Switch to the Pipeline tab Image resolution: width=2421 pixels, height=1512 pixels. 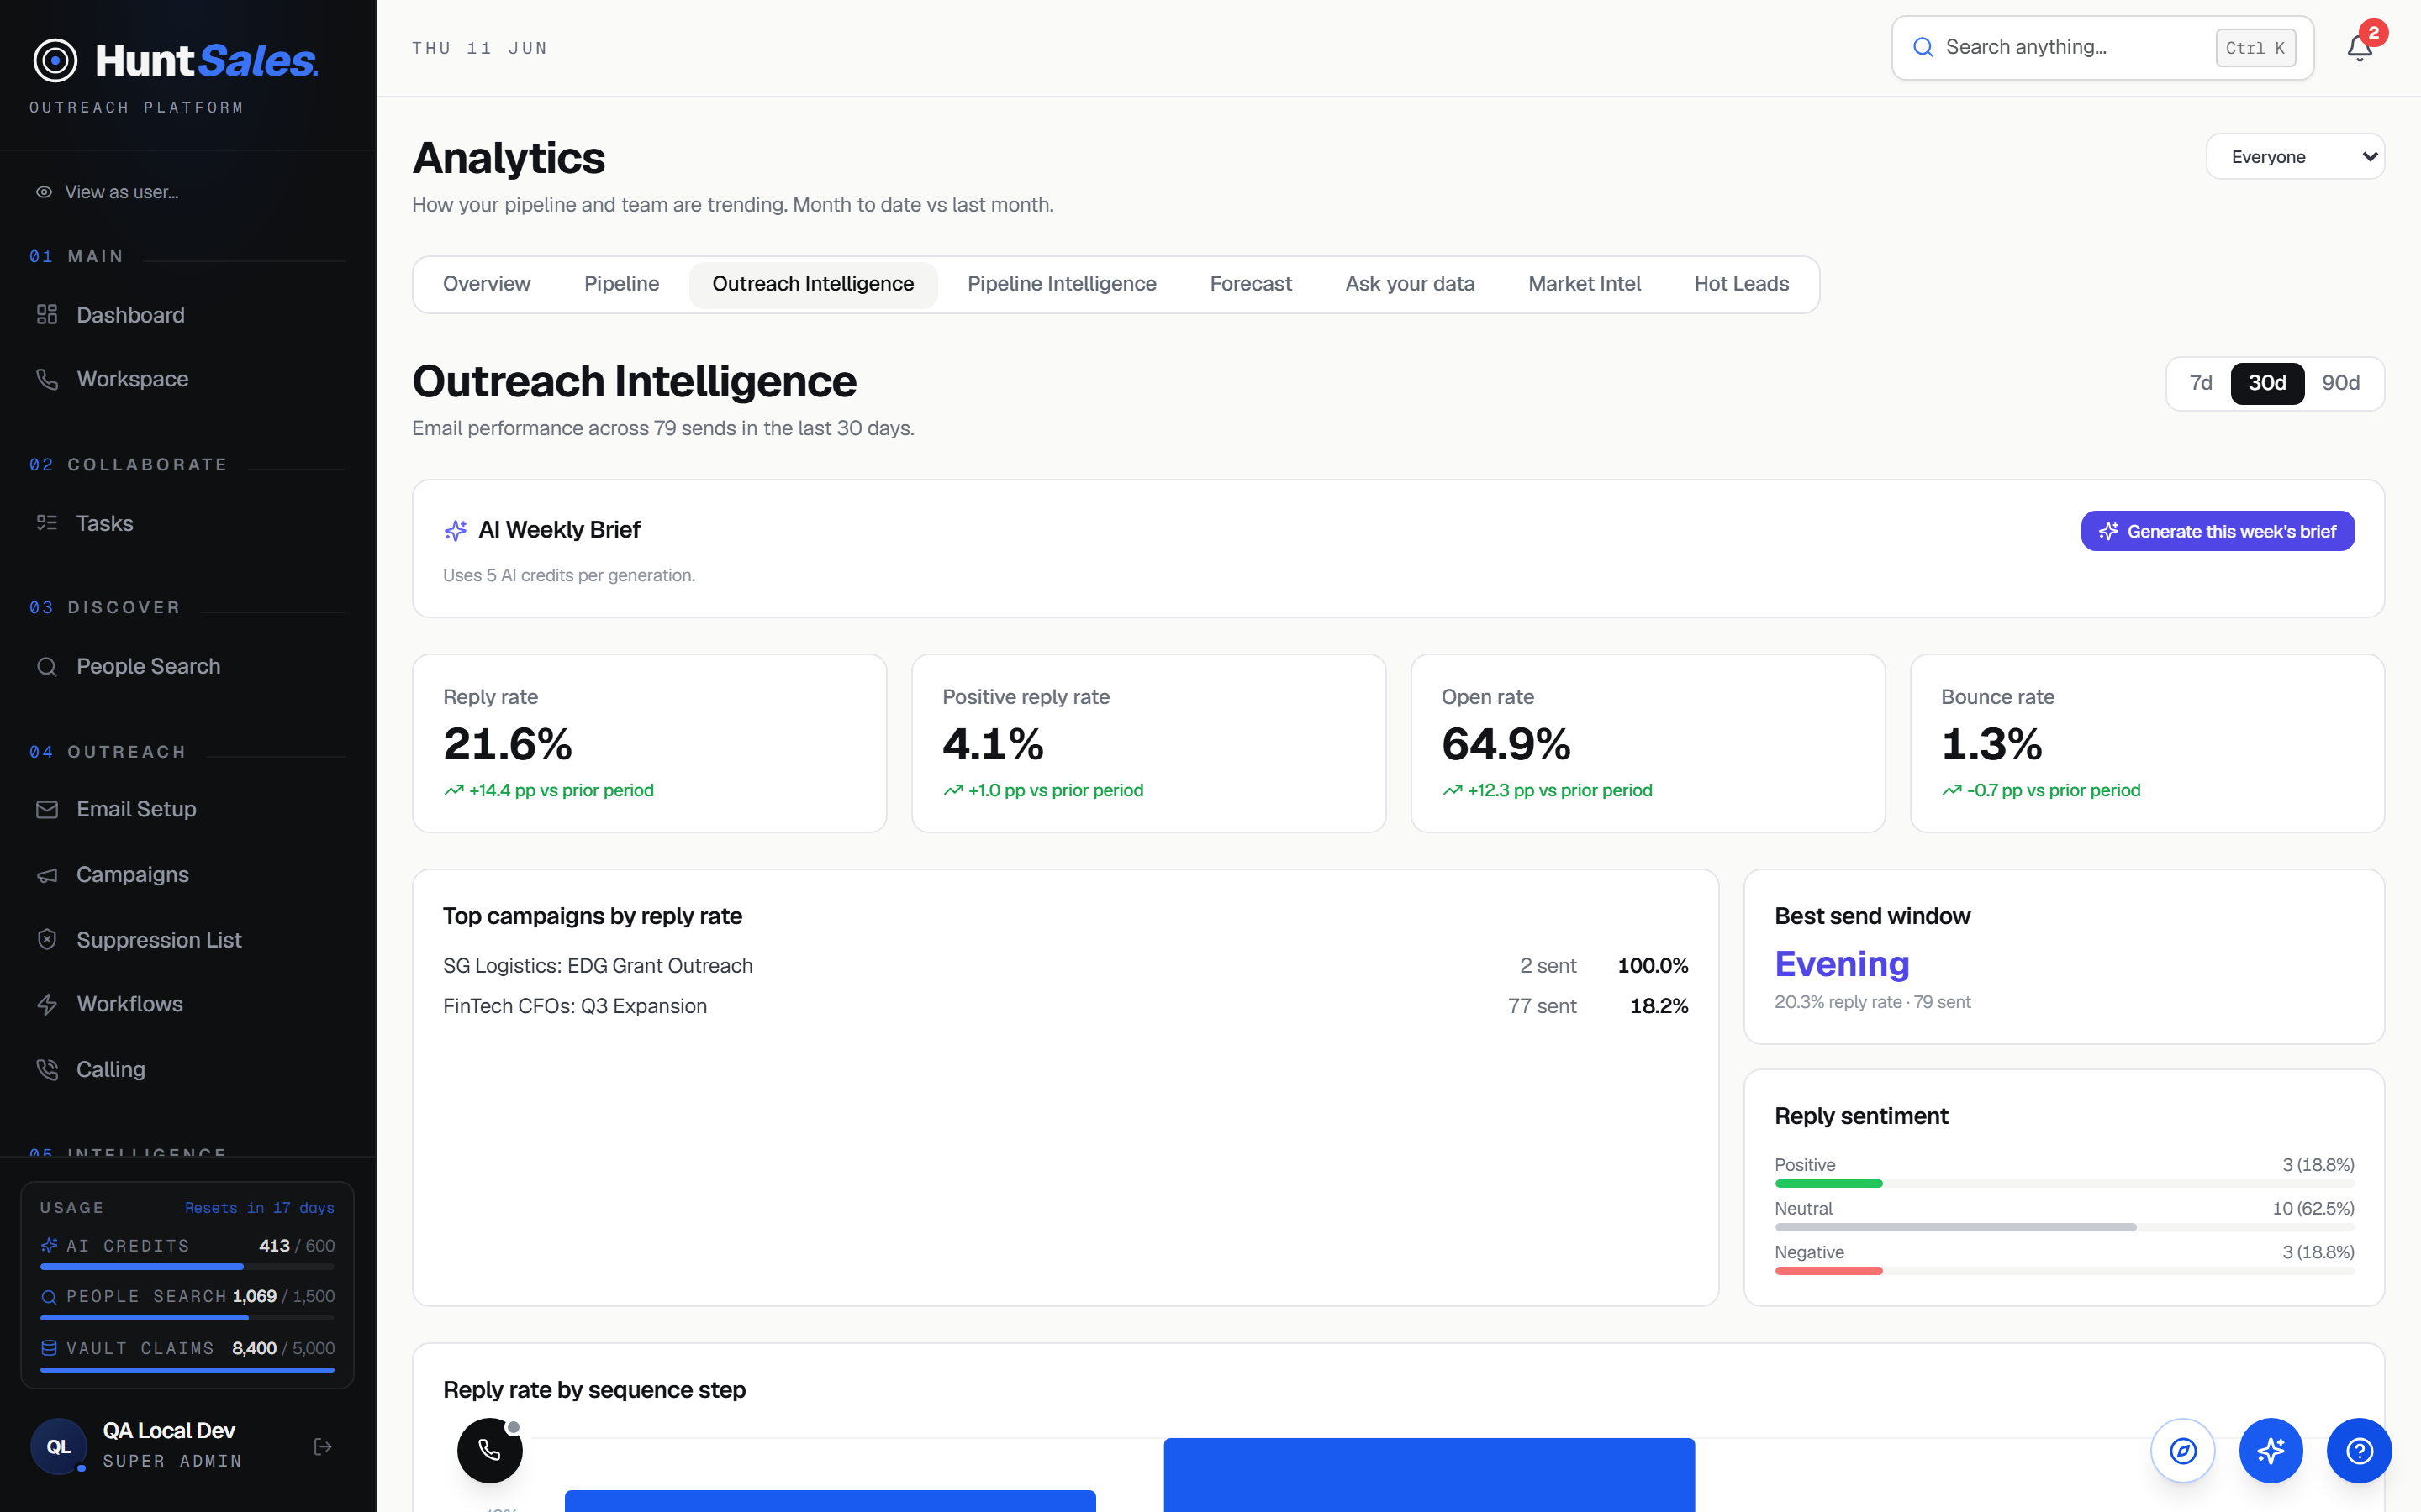coord(621,284)
